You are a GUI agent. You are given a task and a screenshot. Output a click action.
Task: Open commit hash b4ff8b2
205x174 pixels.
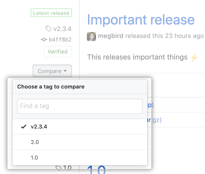click(60, 39)
